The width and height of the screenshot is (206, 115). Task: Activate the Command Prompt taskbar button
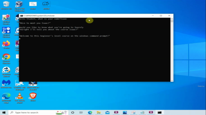click(x=160, y=112)
